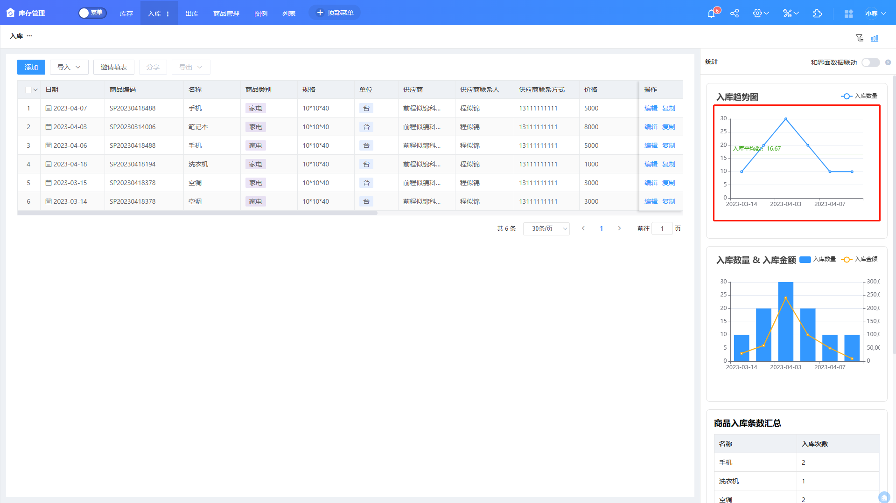Open the tools scissors icon menu
Viewport: 896px width, 503px height.
point(791,13)
